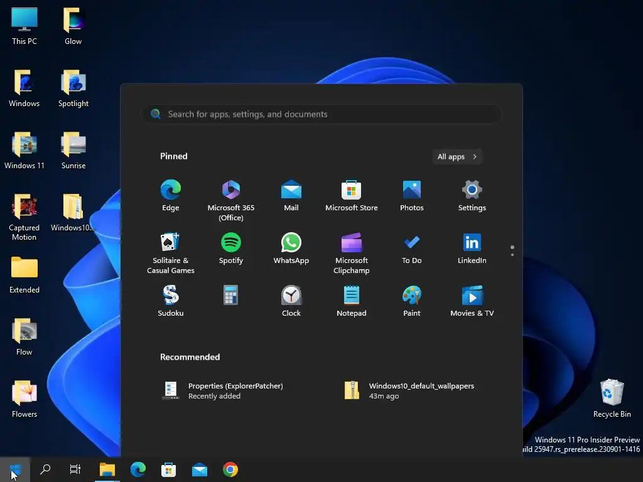This screenshot has height=482, width=643.
Task: Select the Flowers desktop folder
Action: [x=24, y=399]
